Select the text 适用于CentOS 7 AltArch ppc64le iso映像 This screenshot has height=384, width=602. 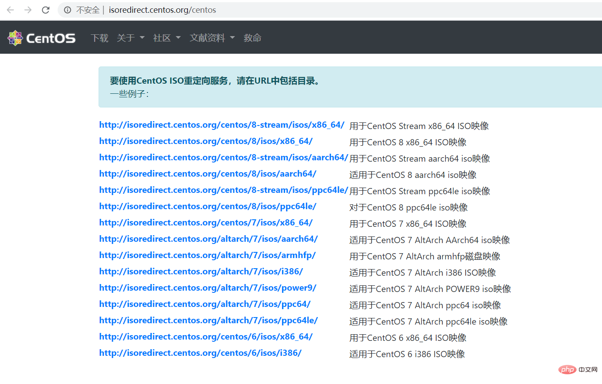429,321
